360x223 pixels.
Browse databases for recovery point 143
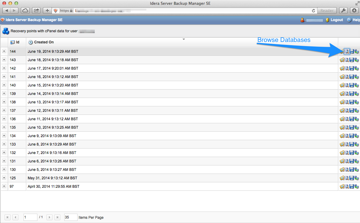[347, 60]
